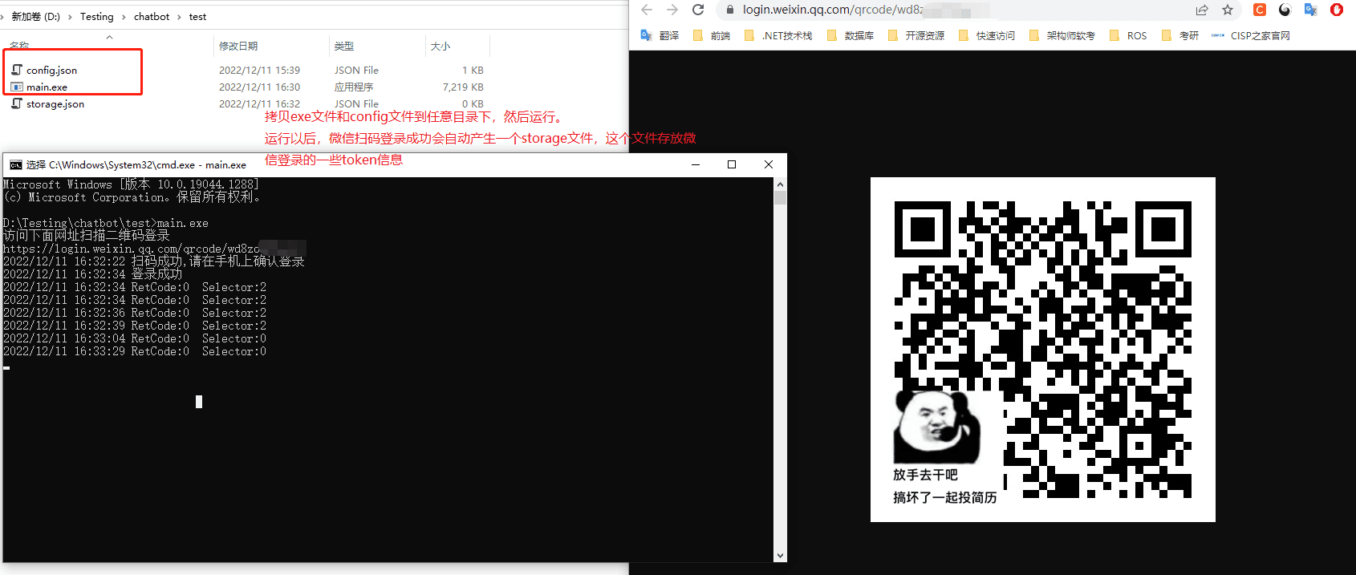Viewport: 1356px width, 575px height.
Task: Open the 快速访问 bookmarks folder
Action: pos(987,35)
